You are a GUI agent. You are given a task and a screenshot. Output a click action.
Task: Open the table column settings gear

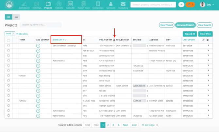pyautogui.click(x=208, y=40)
